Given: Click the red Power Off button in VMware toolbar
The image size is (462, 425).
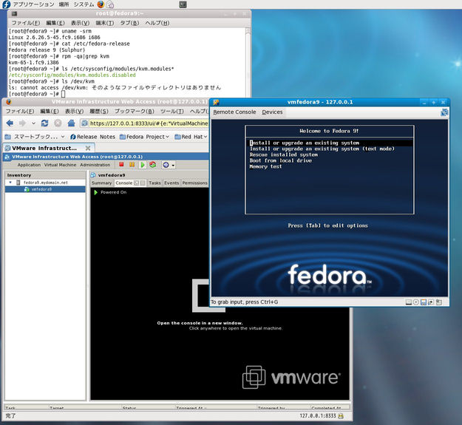Looking at the screenshot, I should (x=121, y=165).
